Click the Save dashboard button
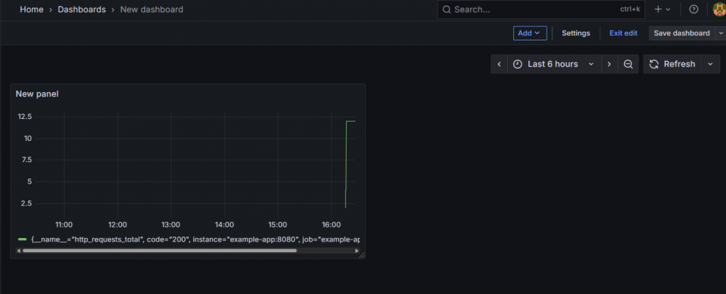 click(681, 33)
